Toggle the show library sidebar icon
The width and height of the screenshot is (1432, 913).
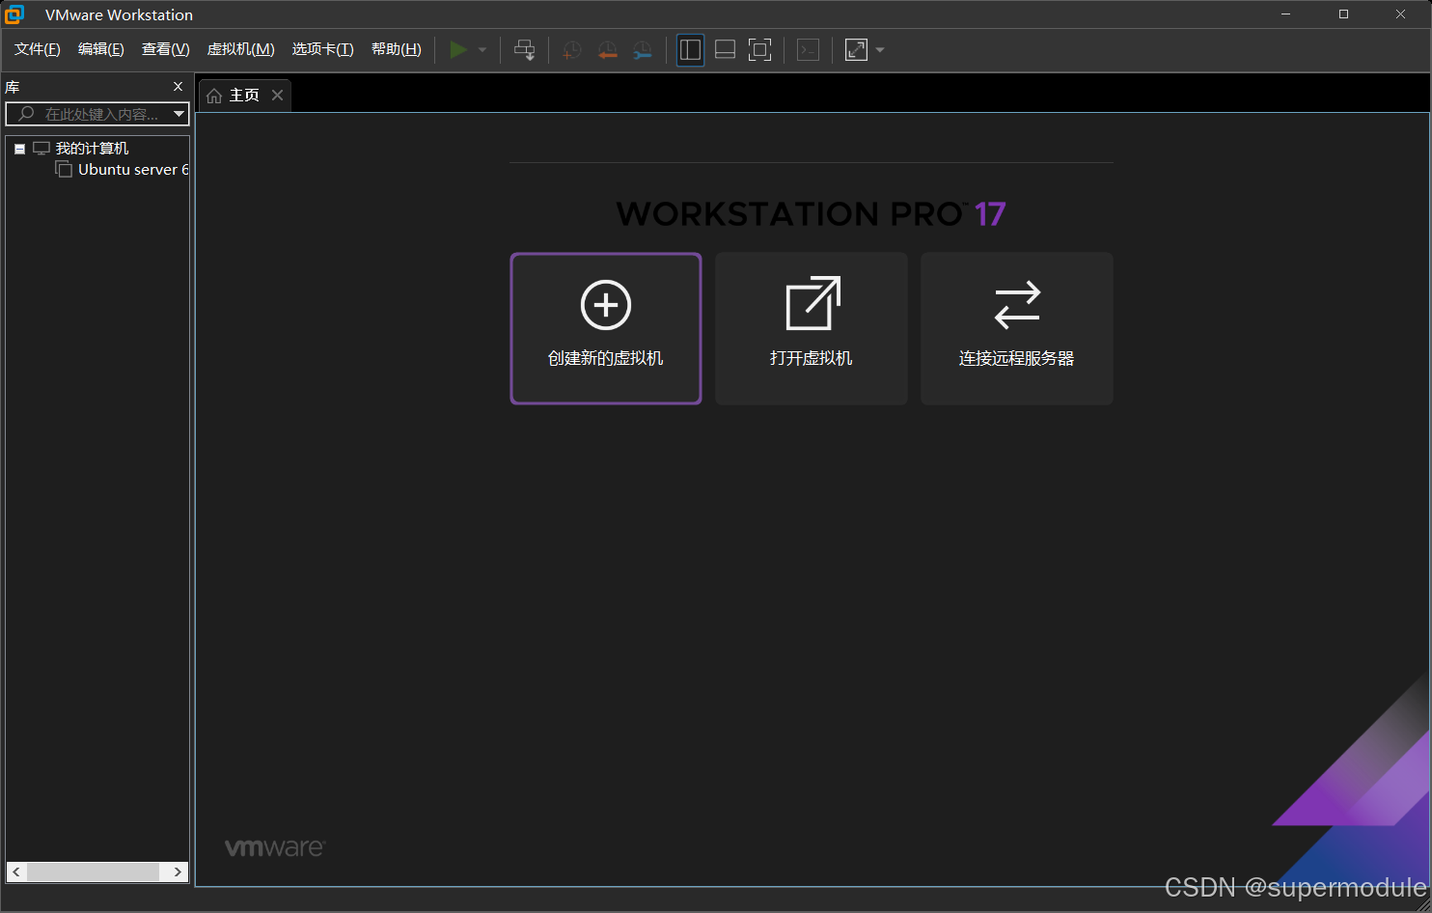[x=690, y=50]
